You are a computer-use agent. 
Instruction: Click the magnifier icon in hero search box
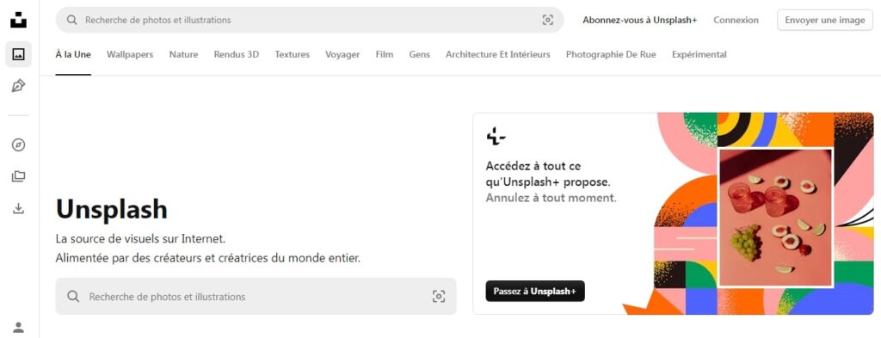click(73, 297)
